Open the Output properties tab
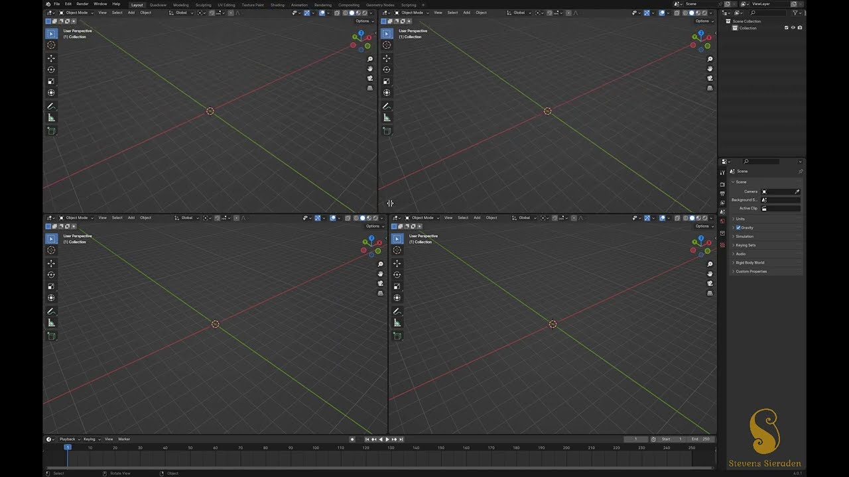Image resolution: width=849 pixels, height=477 pixels. tap(722, 193)
